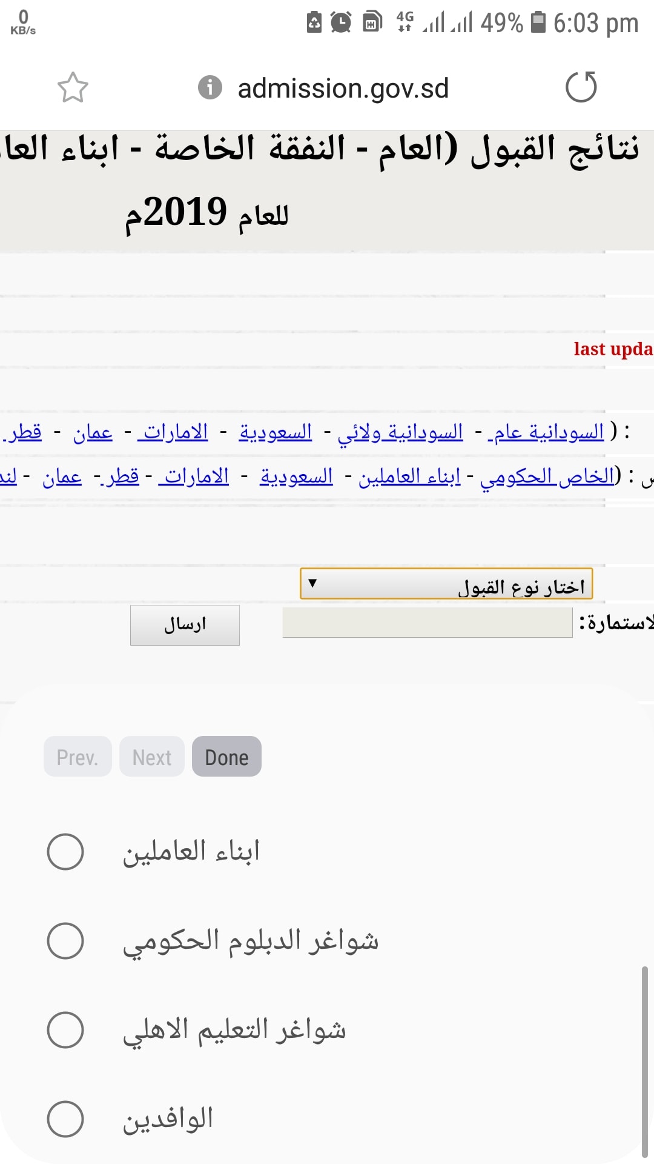Reload the page with refresh icon
Viewport: 654px width, 1164px height.
tap(581, 87)
